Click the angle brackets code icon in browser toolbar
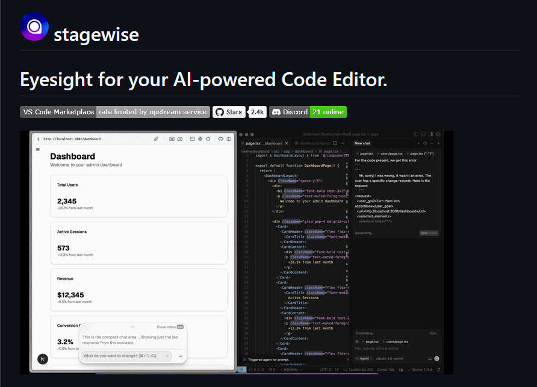 (220, 138)
